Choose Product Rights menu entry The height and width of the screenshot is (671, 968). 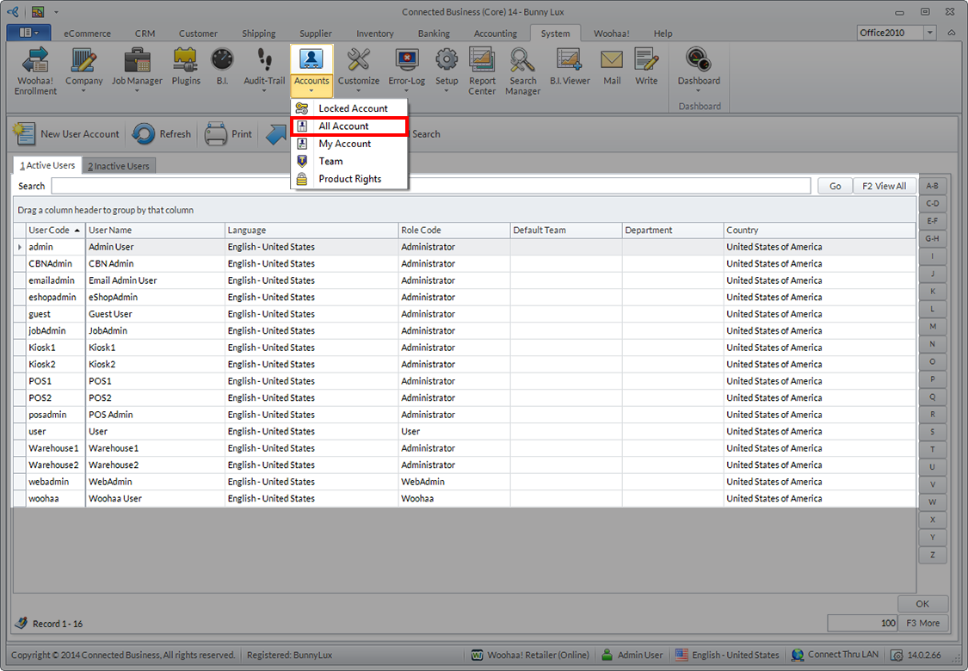[x=349, y=179]
